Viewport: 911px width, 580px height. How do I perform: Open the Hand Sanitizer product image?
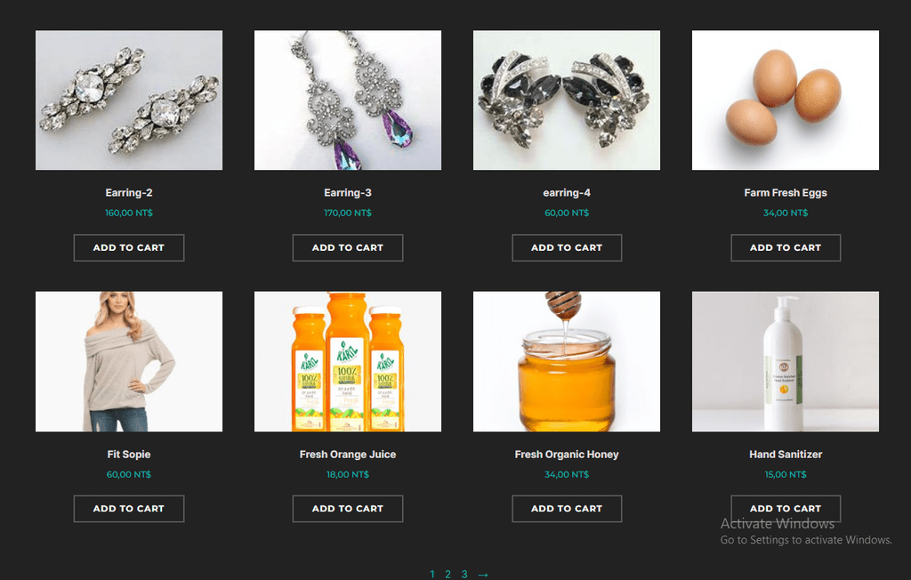tap(786, 361)
